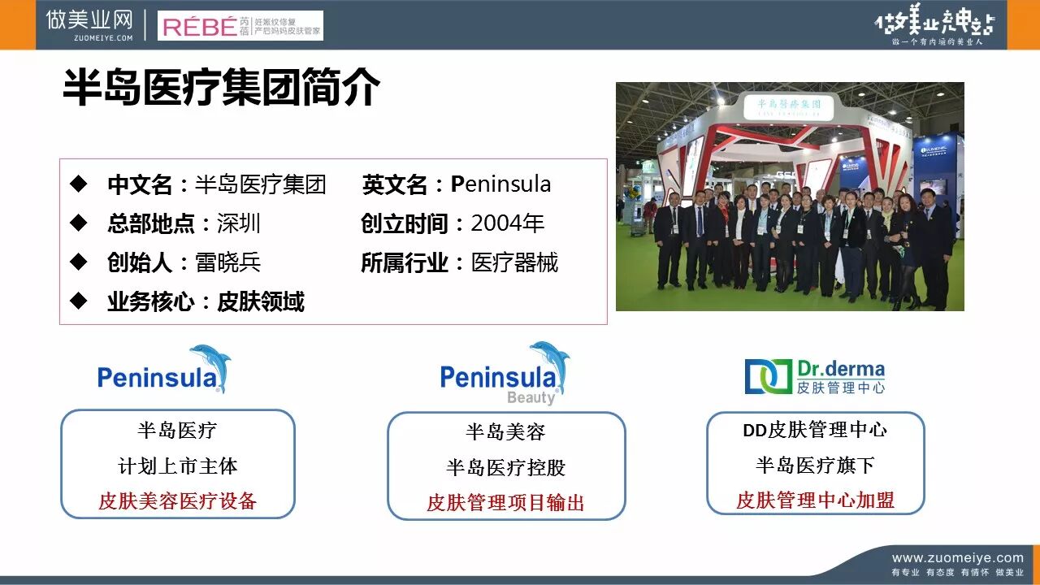Image resolution: width=1040 pixels, height=585 pixels.
Task: Click the 半岛医疗 heading in first box
Action: (x=177, y=431)
